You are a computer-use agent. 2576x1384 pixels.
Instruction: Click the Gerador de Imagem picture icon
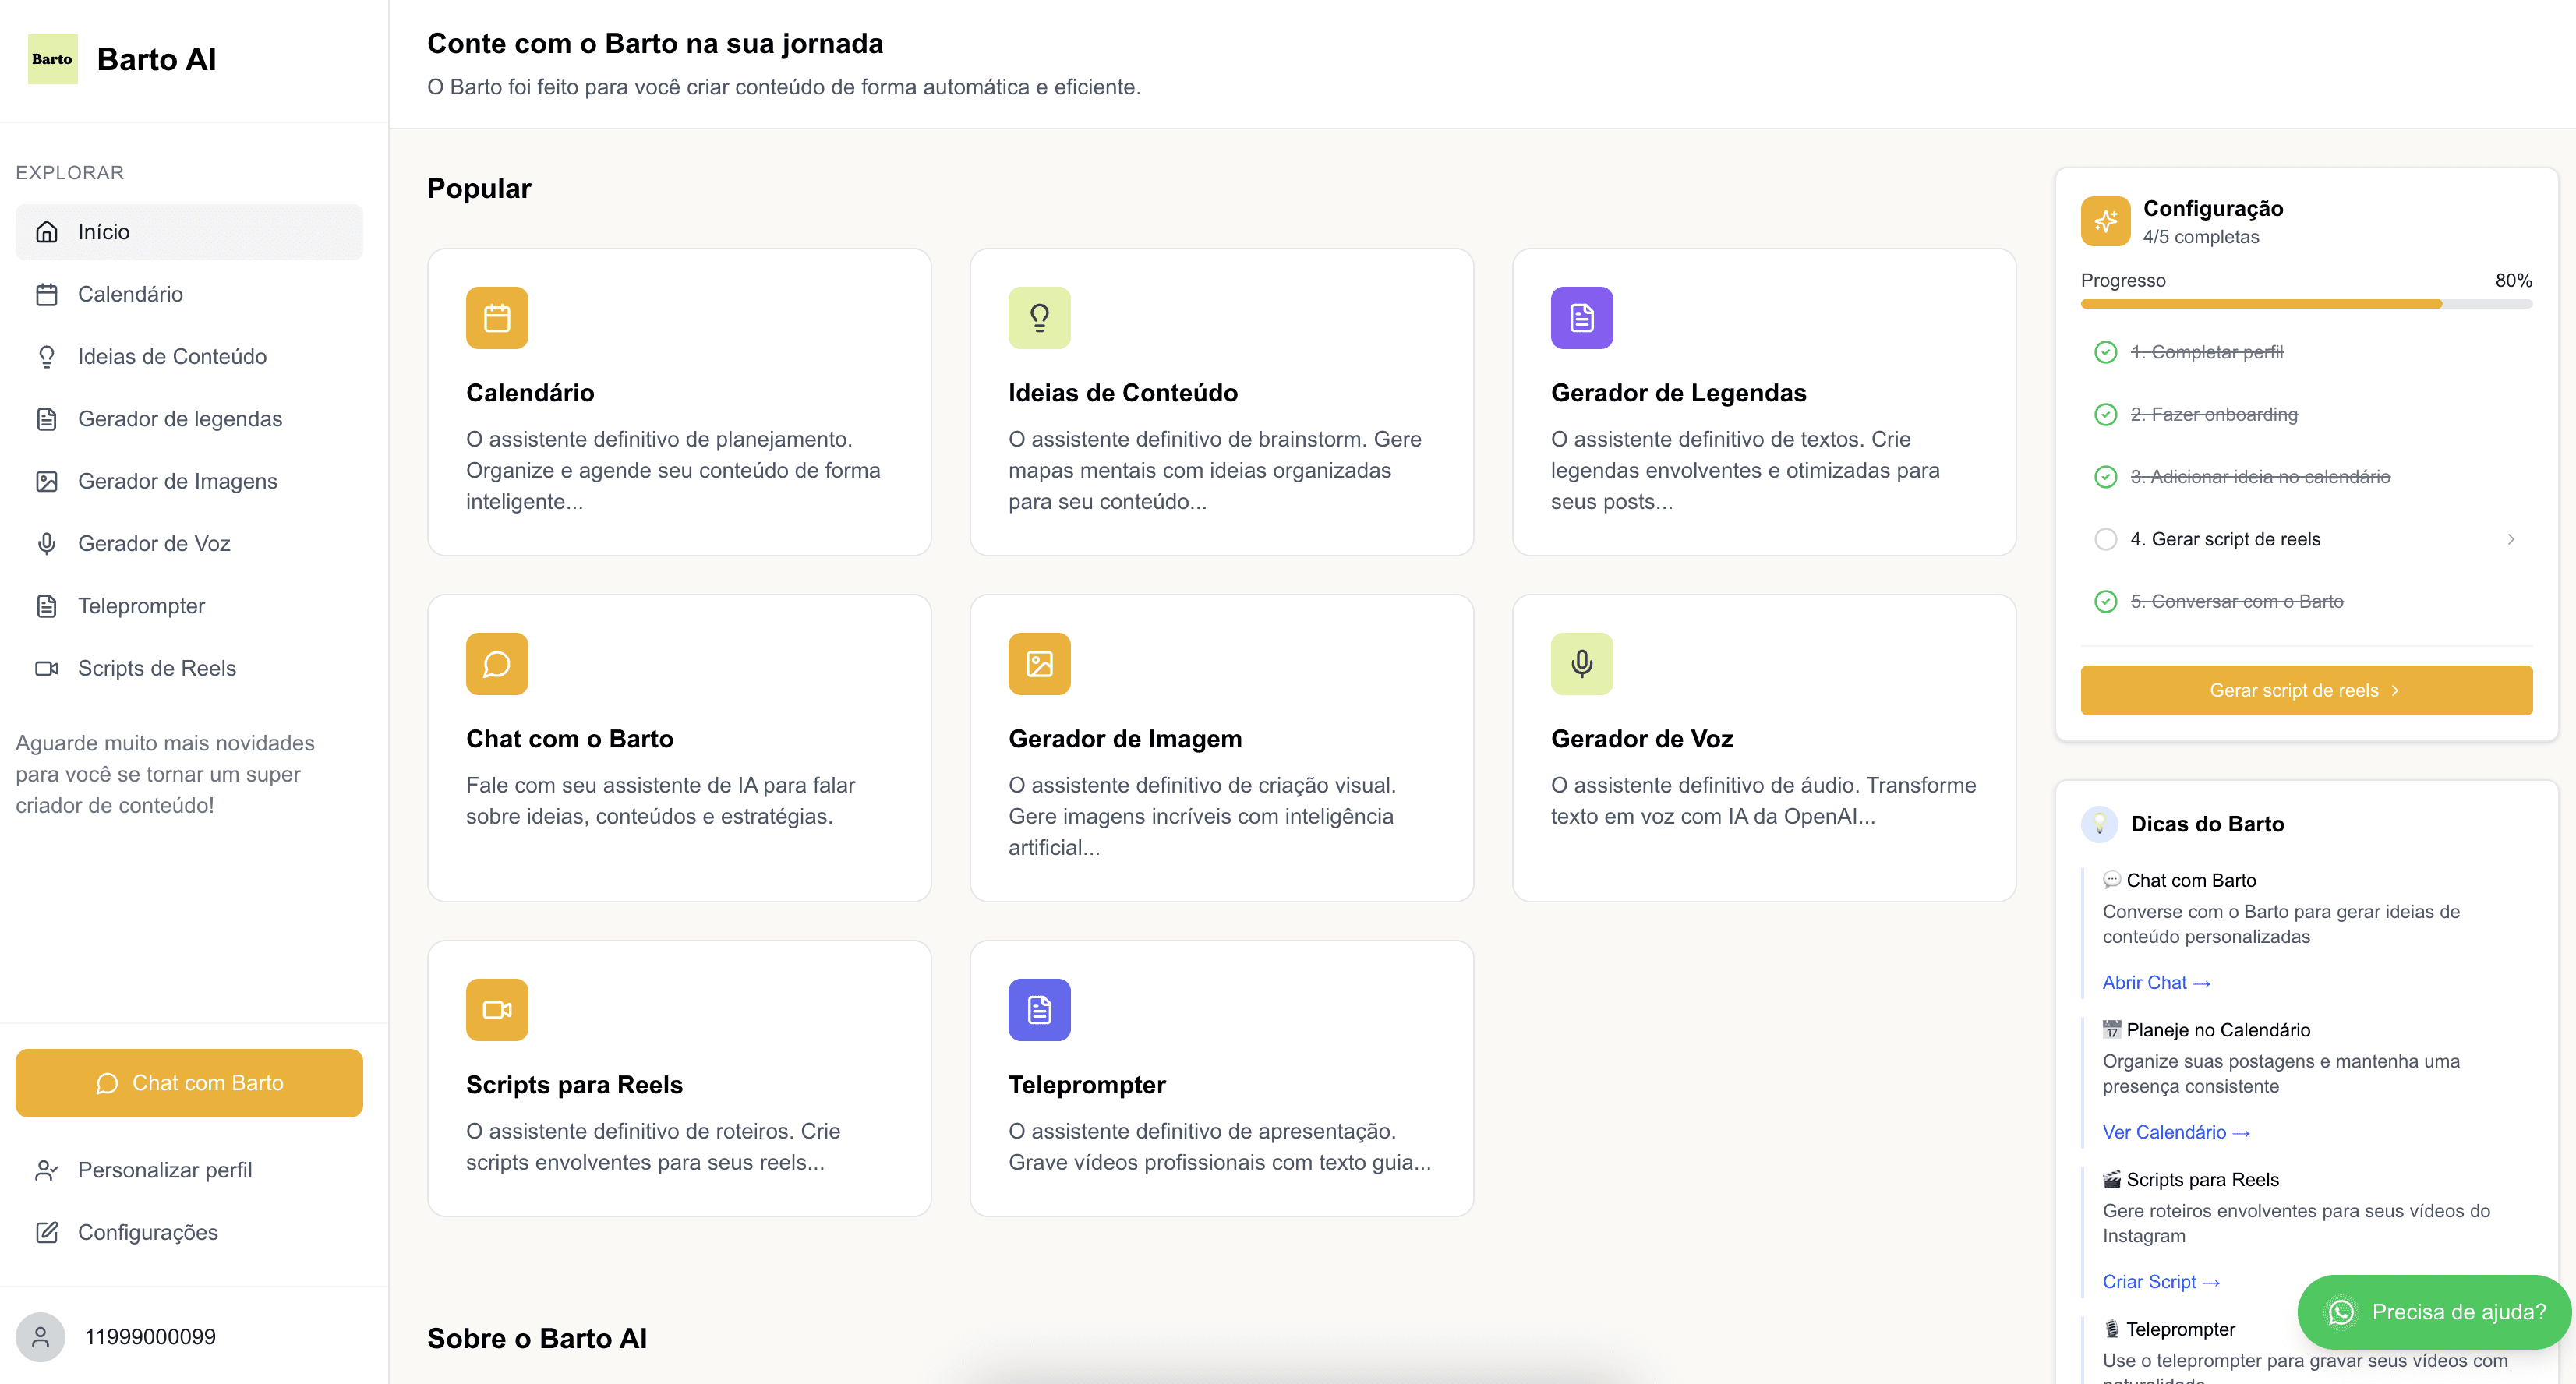click(x=1039, y=664)
